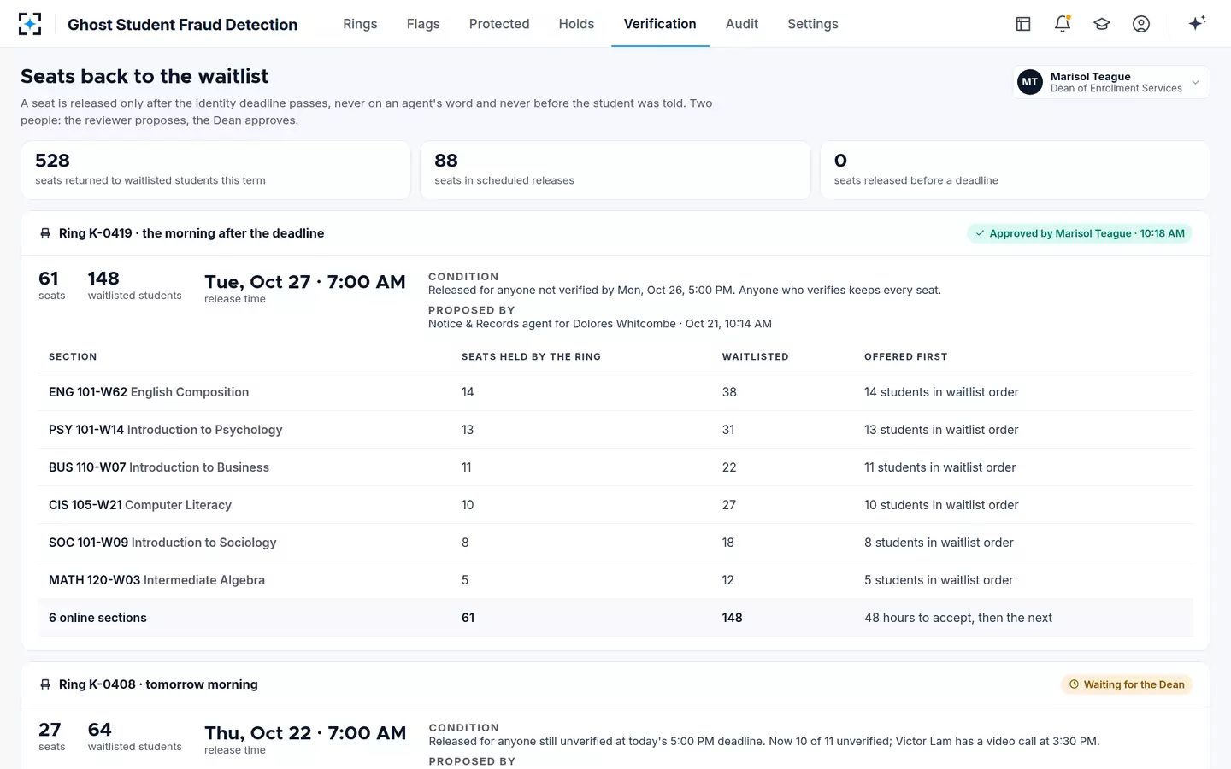This screenshot has width=1231, height=769.
Task: Click the seat icon beside Ring K-0419
Action: point(45,233)
